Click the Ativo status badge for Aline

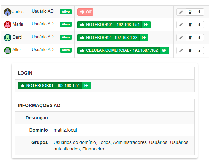coord(66,50)
